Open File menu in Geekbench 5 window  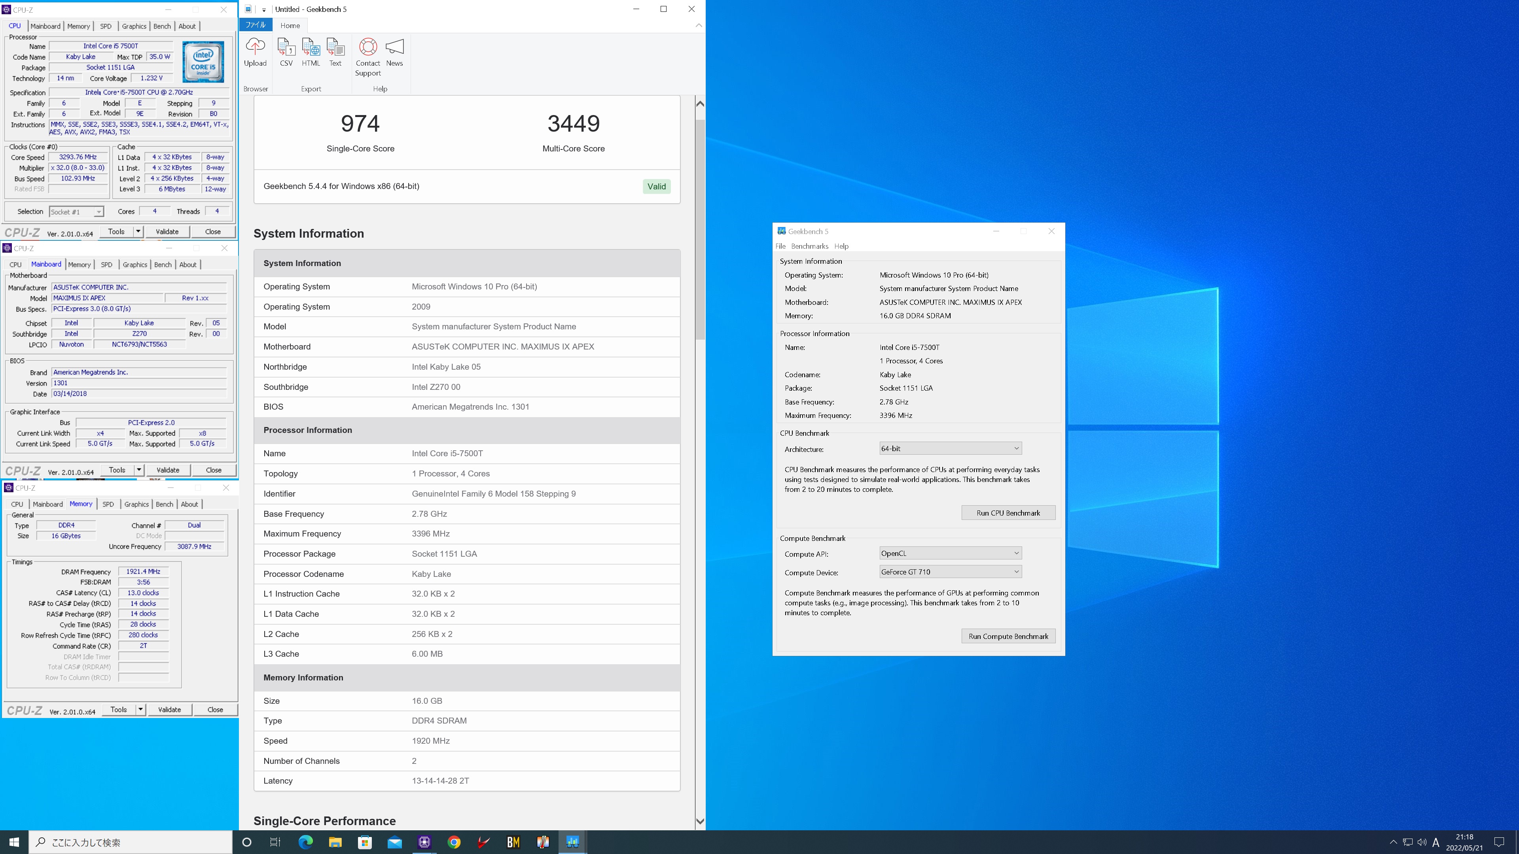coord(780,246)
